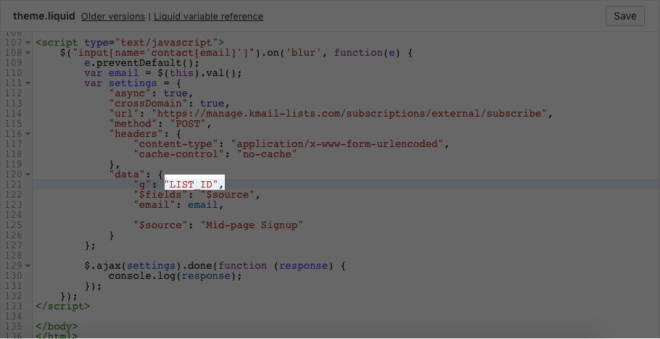The width and height of the screenshot is (660, 339).
Task: Click the Save button
Action: pos(624,16)
